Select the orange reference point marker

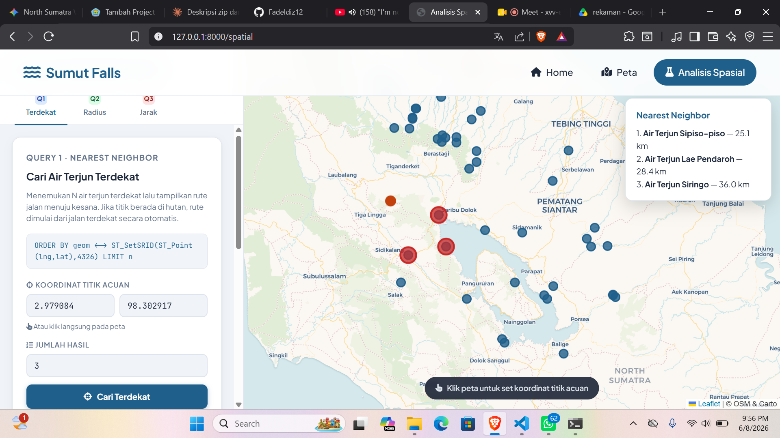[390, 201]
